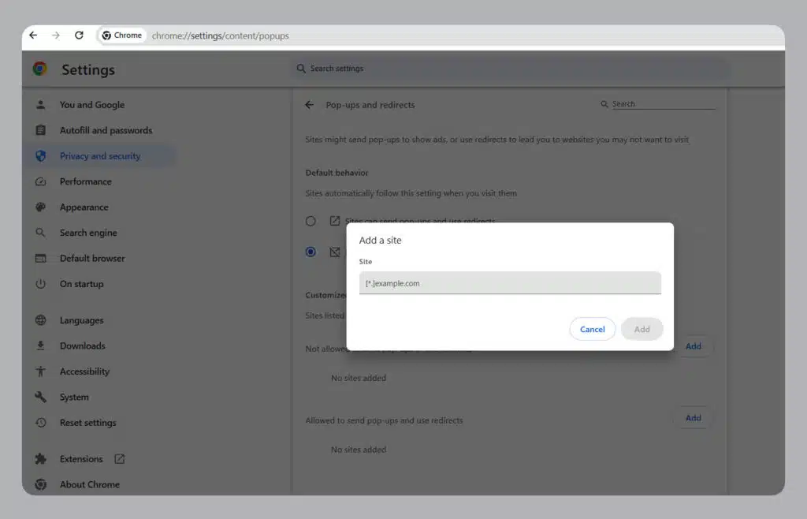Click the System wrench icon

[x=41, y=397]
